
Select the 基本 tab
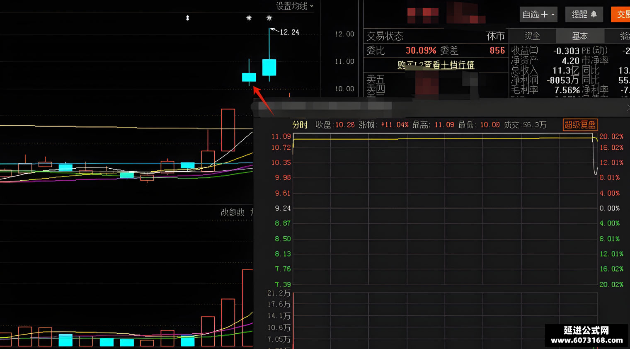[580, 36]
